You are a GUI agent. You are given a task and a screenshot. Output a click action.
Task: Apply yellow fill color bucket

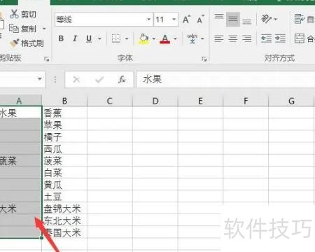click(x=143, y=38)
